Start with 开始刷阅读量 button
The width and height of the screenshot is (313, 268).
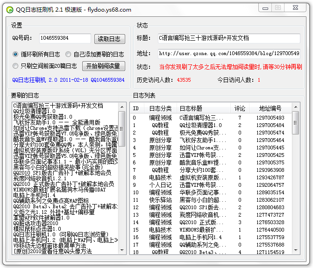click(104, 66)
